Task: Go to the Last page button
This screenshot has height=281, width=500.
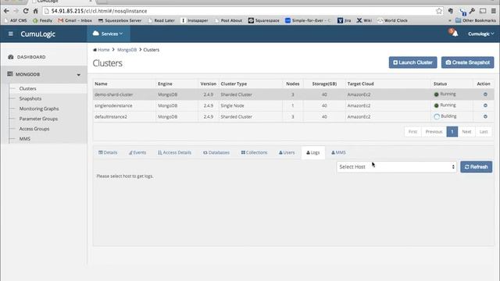Action: pyautogui.click(x=484, y=132)
